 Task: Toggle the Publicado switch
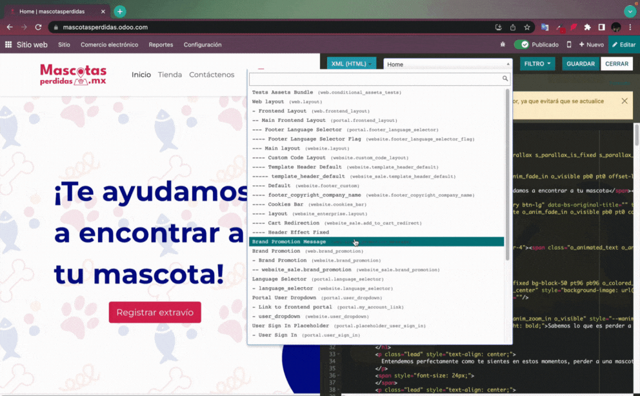(521, 45)
